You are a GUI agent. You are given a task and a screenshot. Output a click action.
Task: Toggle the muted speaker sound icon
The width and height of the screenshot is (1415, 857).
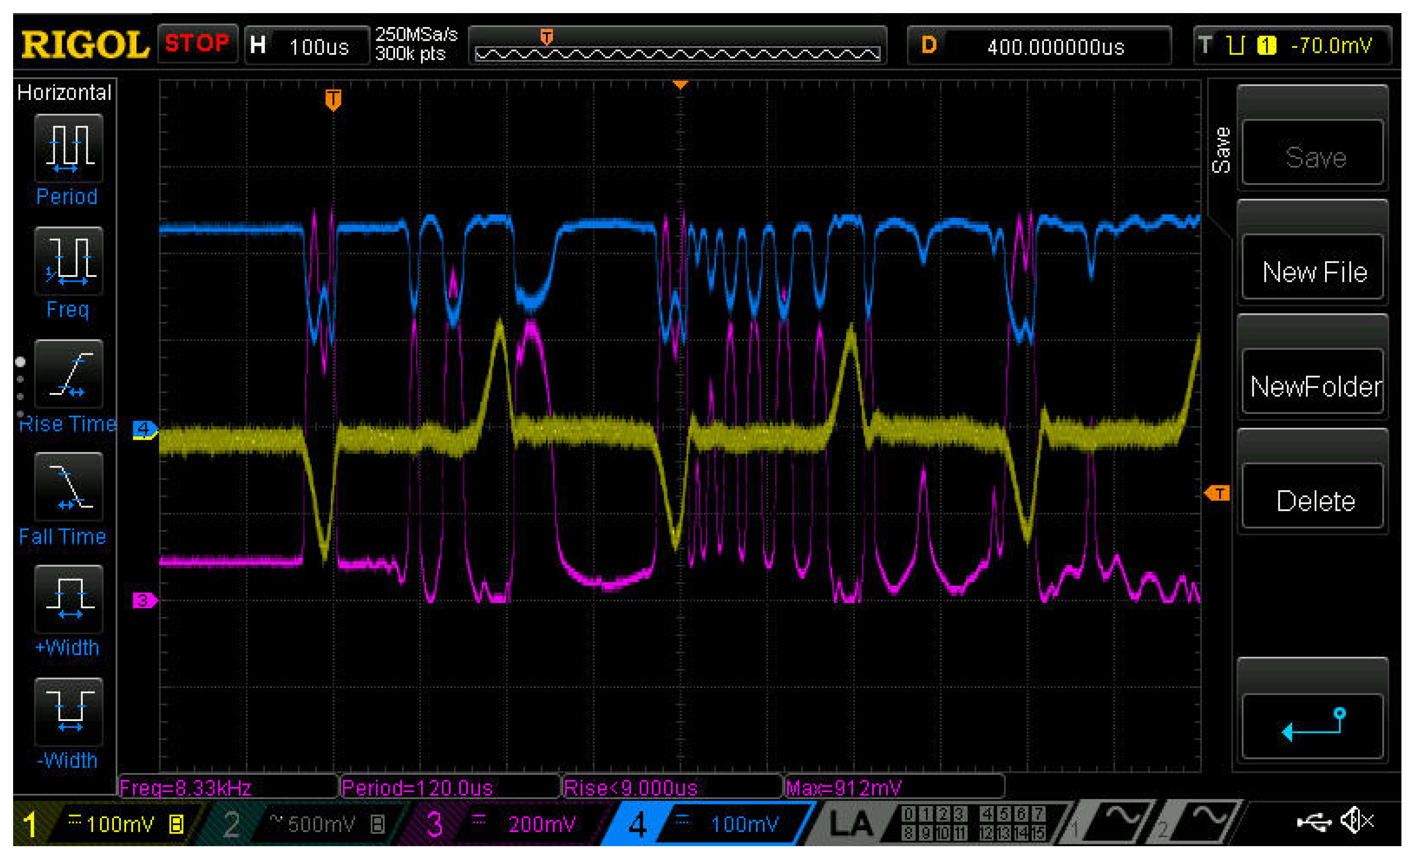click(x=1356, y=821)
